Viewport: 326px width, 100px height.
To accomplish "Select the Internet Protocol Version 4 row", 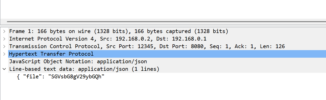I will click(x=163, y=39).
